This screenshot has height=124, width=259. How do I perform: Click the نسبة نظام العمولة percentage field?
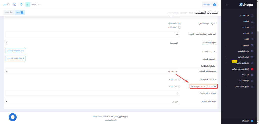(x=93, y=93)
